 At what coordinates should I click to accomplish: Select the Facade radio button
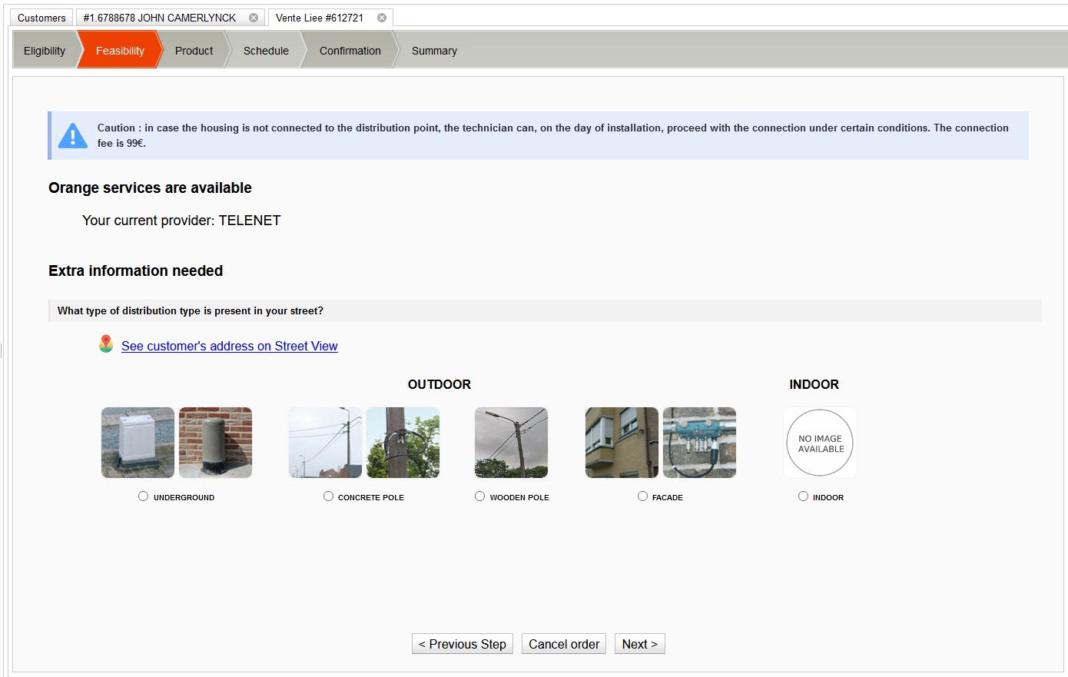(642, 496)
